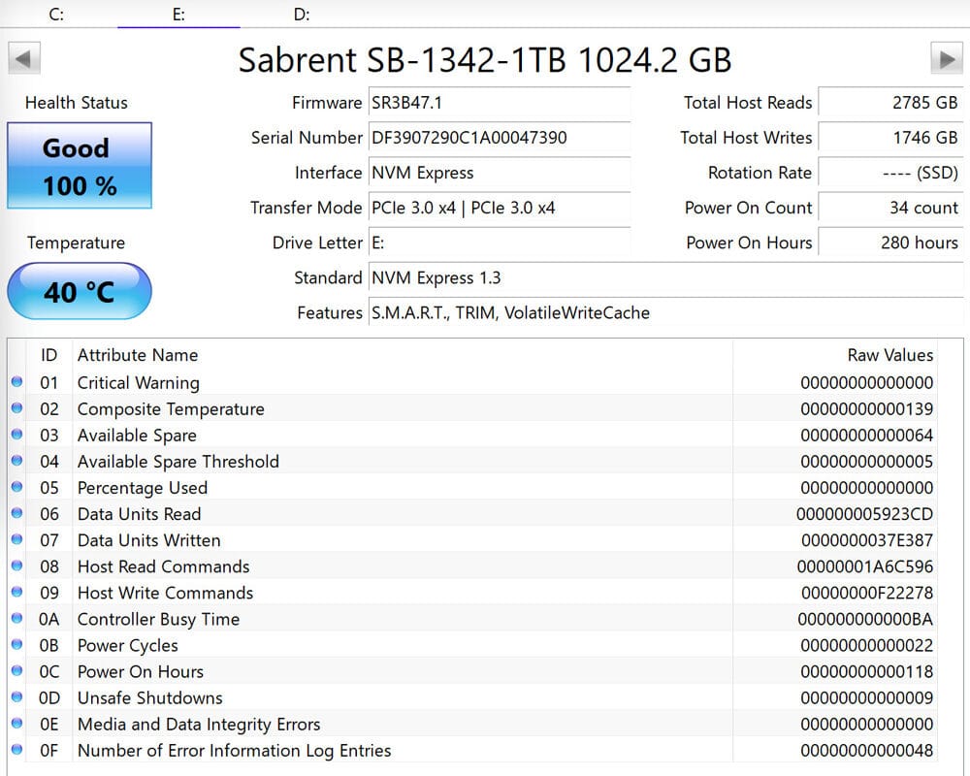
Task: Click the Interface field NVM Express
Action: coord(500,173)
